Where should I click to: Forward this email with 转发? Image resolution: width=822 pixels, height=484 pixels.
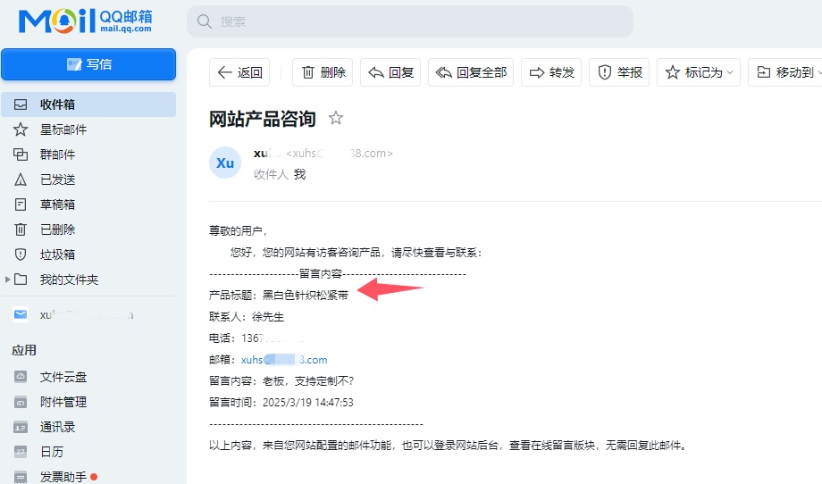pyautogui.click(x=551, y=72)
